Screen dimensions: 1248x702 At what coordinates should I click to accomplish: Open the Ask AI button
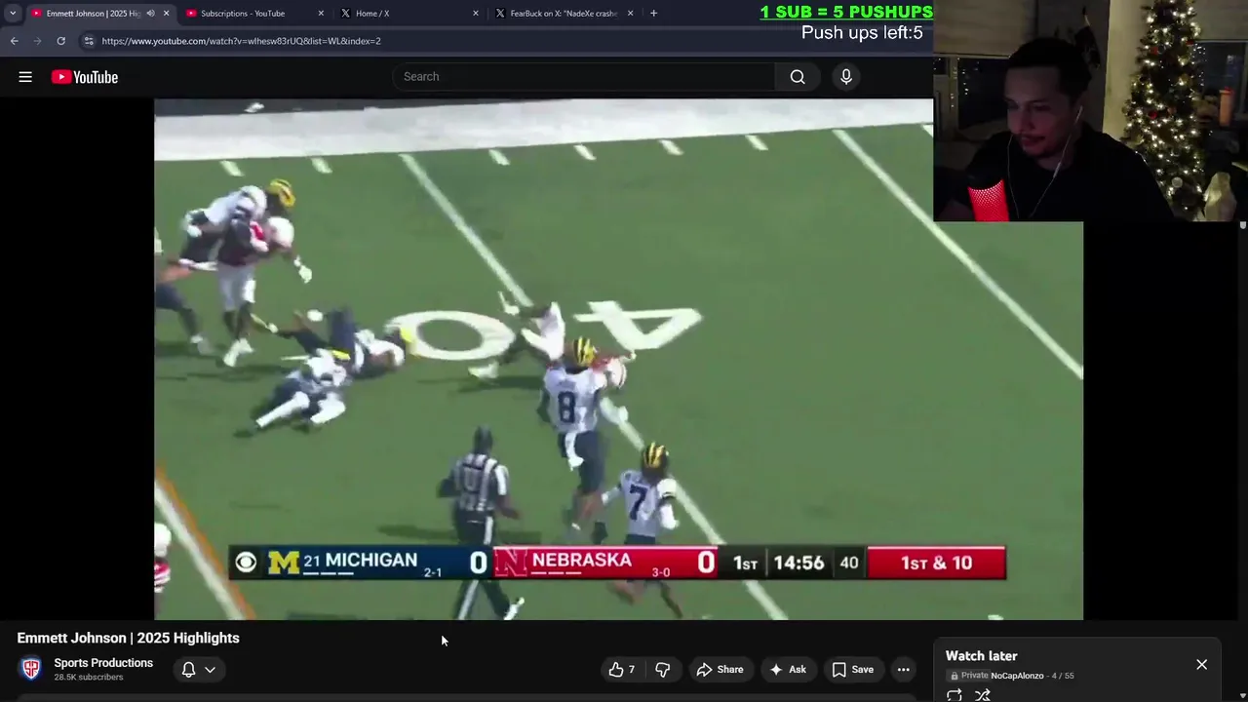point(788,669)
